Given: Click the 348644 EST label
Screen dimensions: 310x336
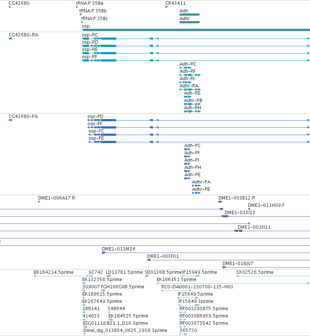Looking at the screenshot, I should [116, 309].
